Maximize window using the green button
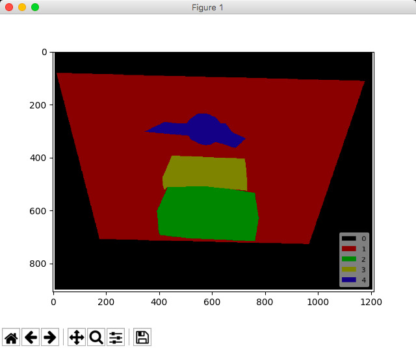The height and width of the screenshot is (348, 416). pos(35,7)
